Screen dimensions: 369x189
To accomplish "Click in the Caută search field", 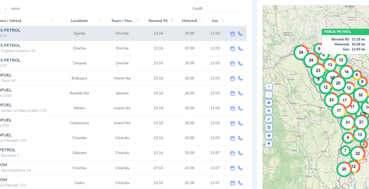I will point(225,9).
